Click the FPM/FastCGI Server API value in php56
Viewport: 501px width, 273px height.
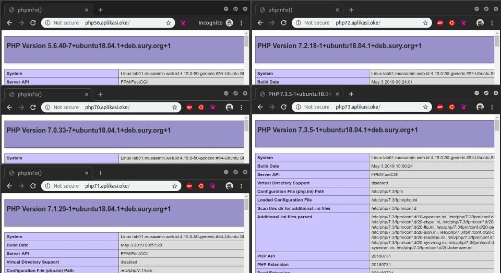click(134, 82)
